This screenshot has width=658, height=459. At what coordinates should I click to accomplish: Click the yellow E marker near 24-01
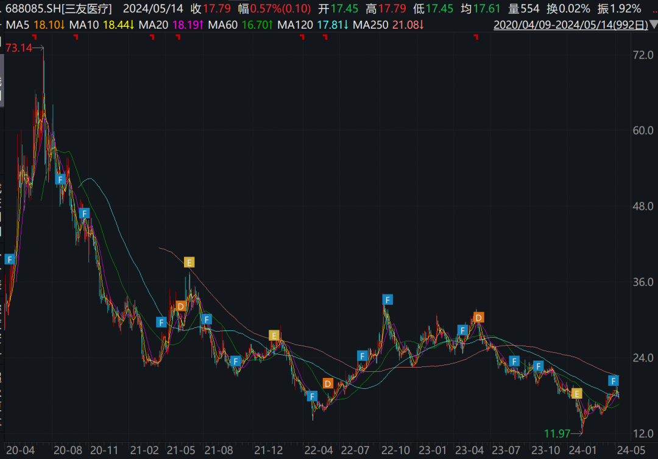[576, 394]
